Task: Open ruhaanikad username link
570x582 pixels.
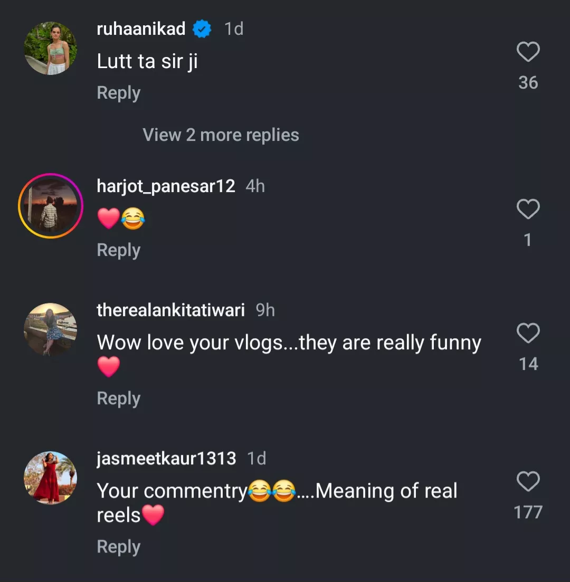Action: click(x=141, y=29)
